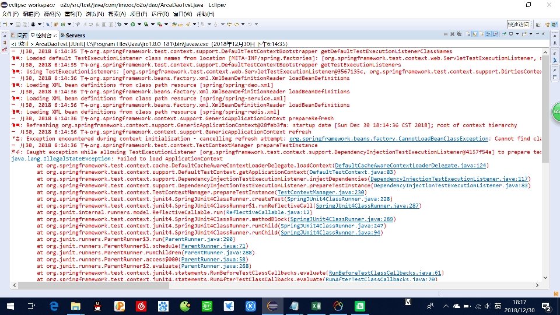The width and height of the screenshot is (560, 315).
Task: Open the File (F) menu
Action: click(x=10, y=14)
